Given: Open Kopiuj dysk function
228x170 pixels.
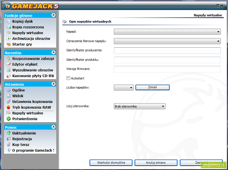Looking at the screenshot, I should (23, 22).
